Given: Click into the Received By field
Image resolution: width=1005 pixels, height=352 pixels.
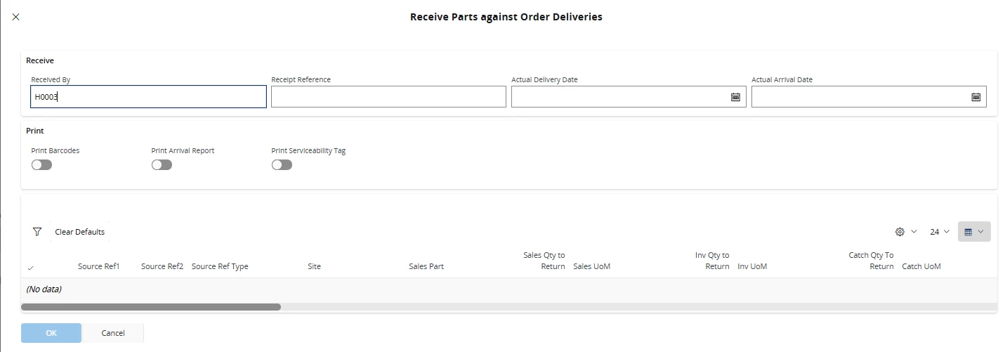Looking at the screenshot, I should click(148, 97).
